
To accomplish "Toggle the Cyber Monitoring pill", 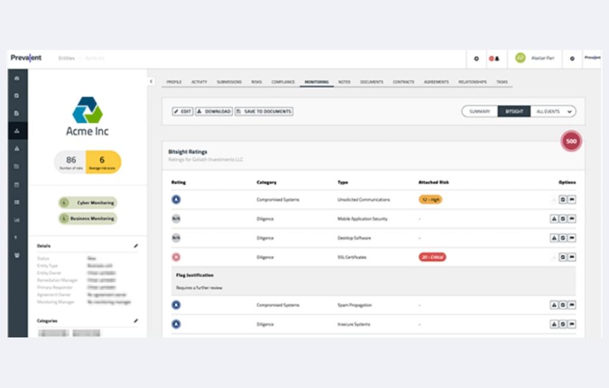I will tap(88, 203).
